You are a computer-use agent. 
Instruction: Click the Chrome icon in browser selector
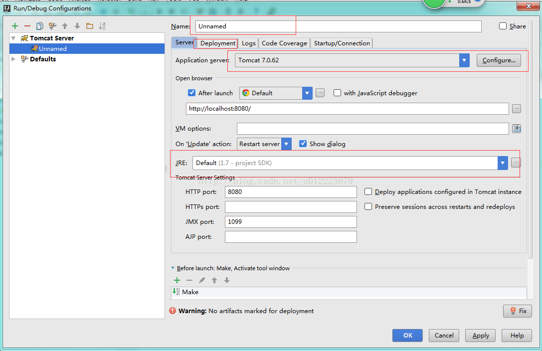246,93
